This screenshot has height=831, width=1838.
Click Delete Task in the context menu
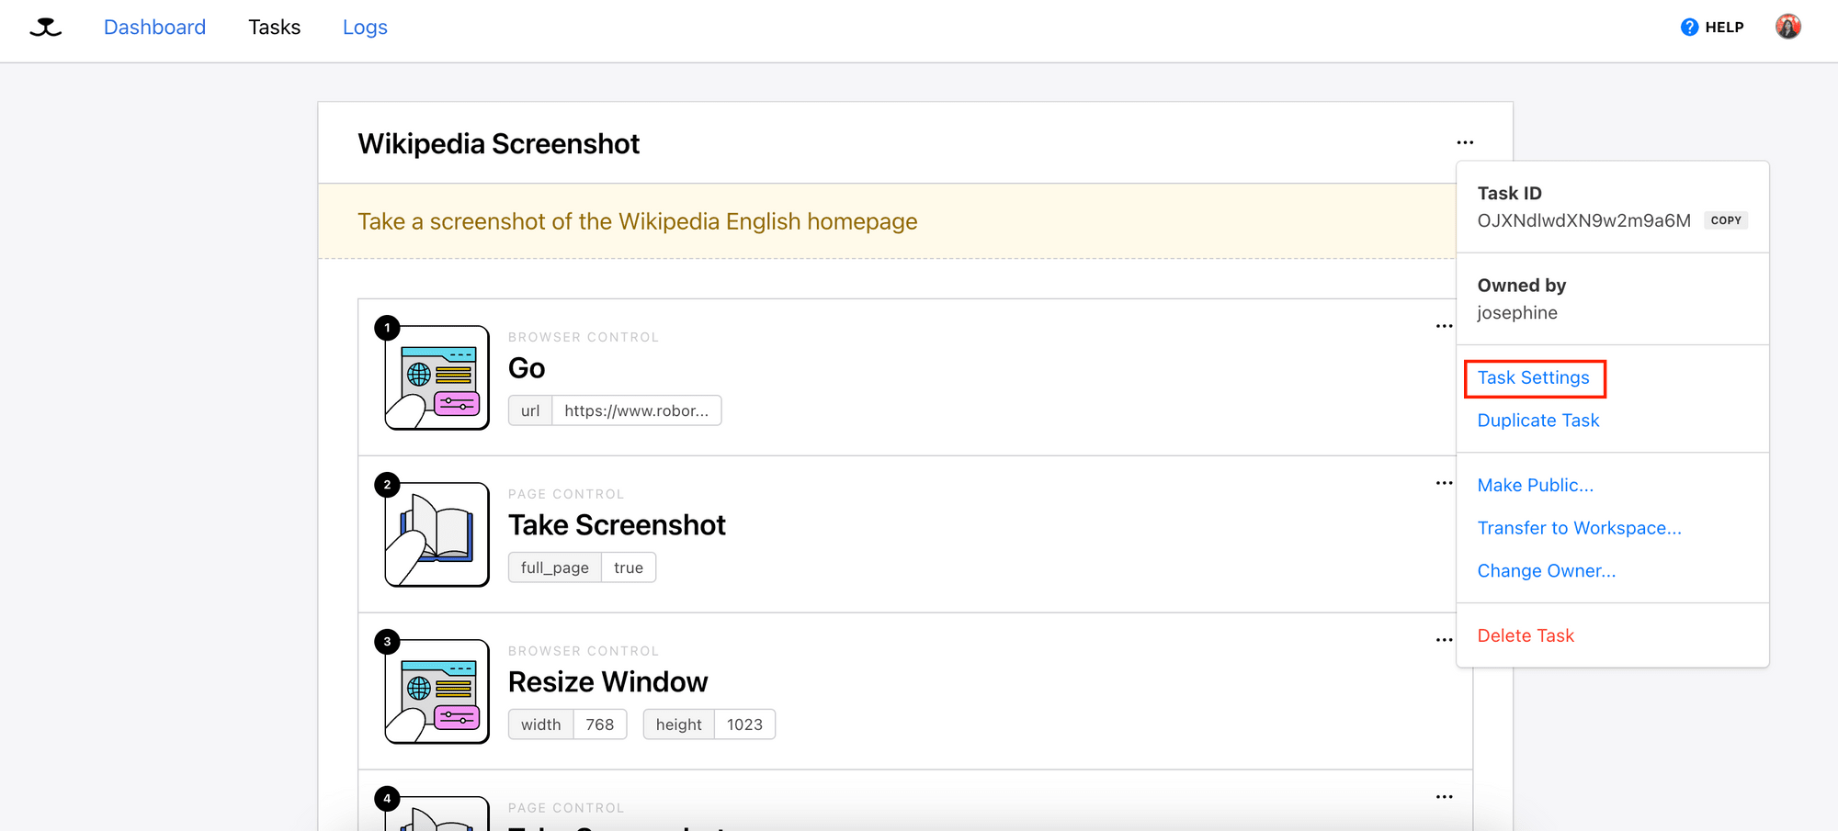1526,634
